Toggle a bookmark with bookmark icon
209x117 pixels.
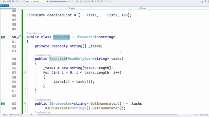(102, 1)
